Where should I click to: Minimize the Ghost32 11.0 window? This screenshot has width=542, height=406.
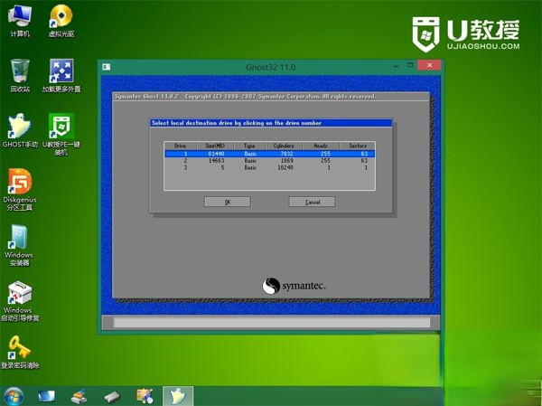coord(397,66)
